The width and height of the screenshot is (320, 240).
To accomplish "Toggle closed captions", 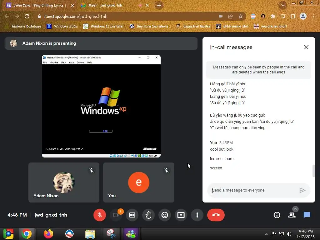I will click(x=132, y=215).
